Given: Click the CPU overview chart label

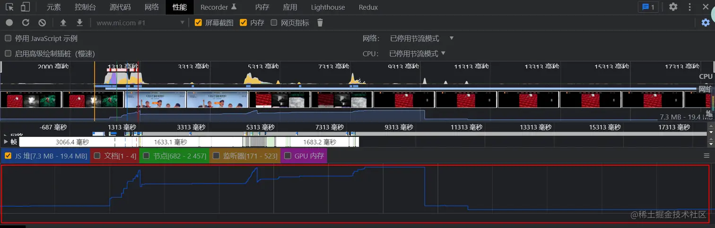Looking at the screenshot, I should coord(706,76).
